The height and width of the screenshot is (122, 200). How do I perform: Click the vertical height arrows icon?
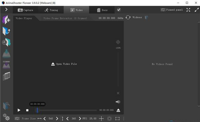pyautogui.click(x=62, y=119)
